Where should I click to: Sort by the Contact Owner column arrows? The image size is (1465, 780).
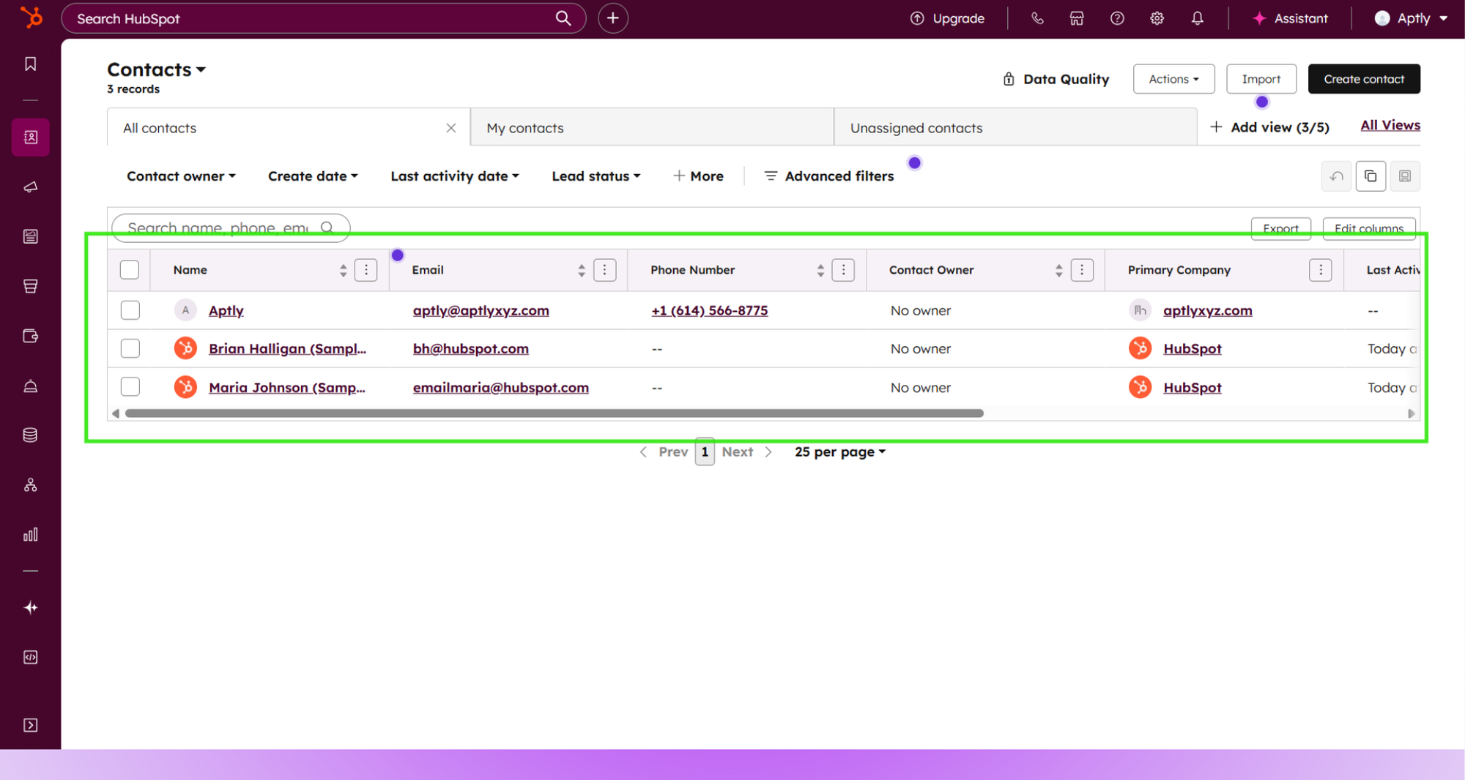(x=1058, y=270)
